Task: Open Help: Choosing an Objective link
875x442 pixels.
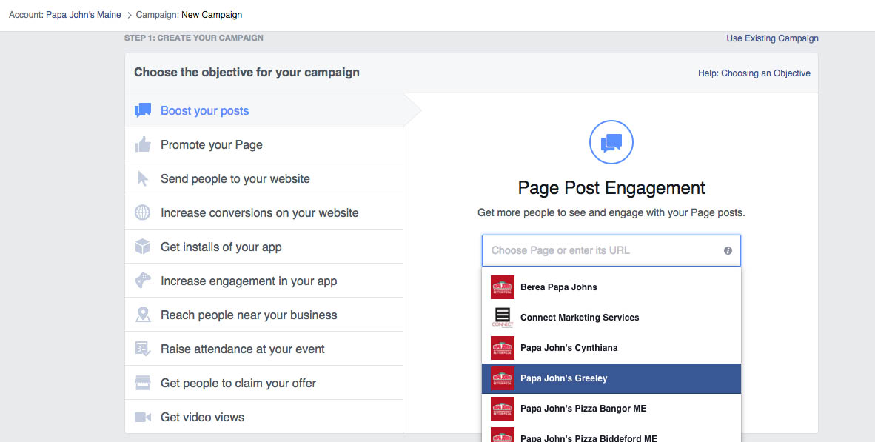Action: [x=754, y=73]
